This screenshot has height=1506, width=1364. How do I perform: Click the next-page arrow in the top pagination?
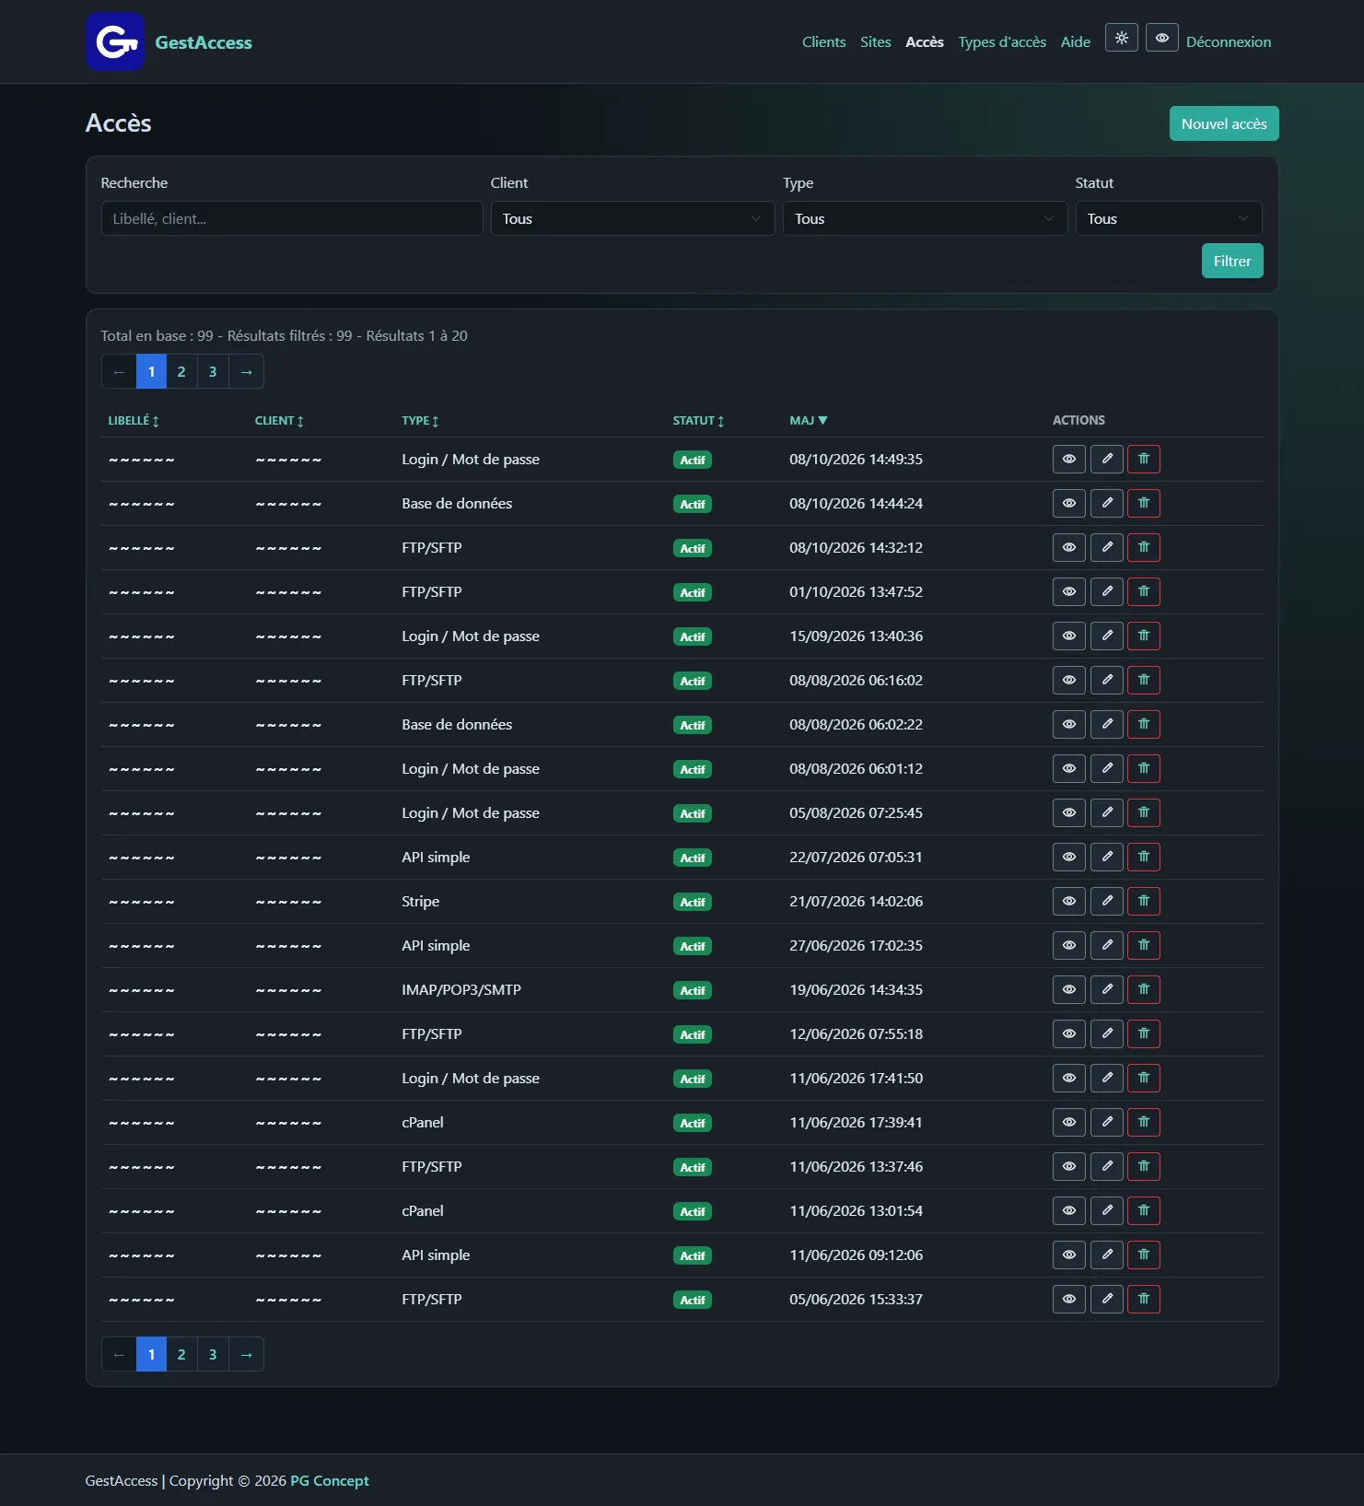(246, 371)
